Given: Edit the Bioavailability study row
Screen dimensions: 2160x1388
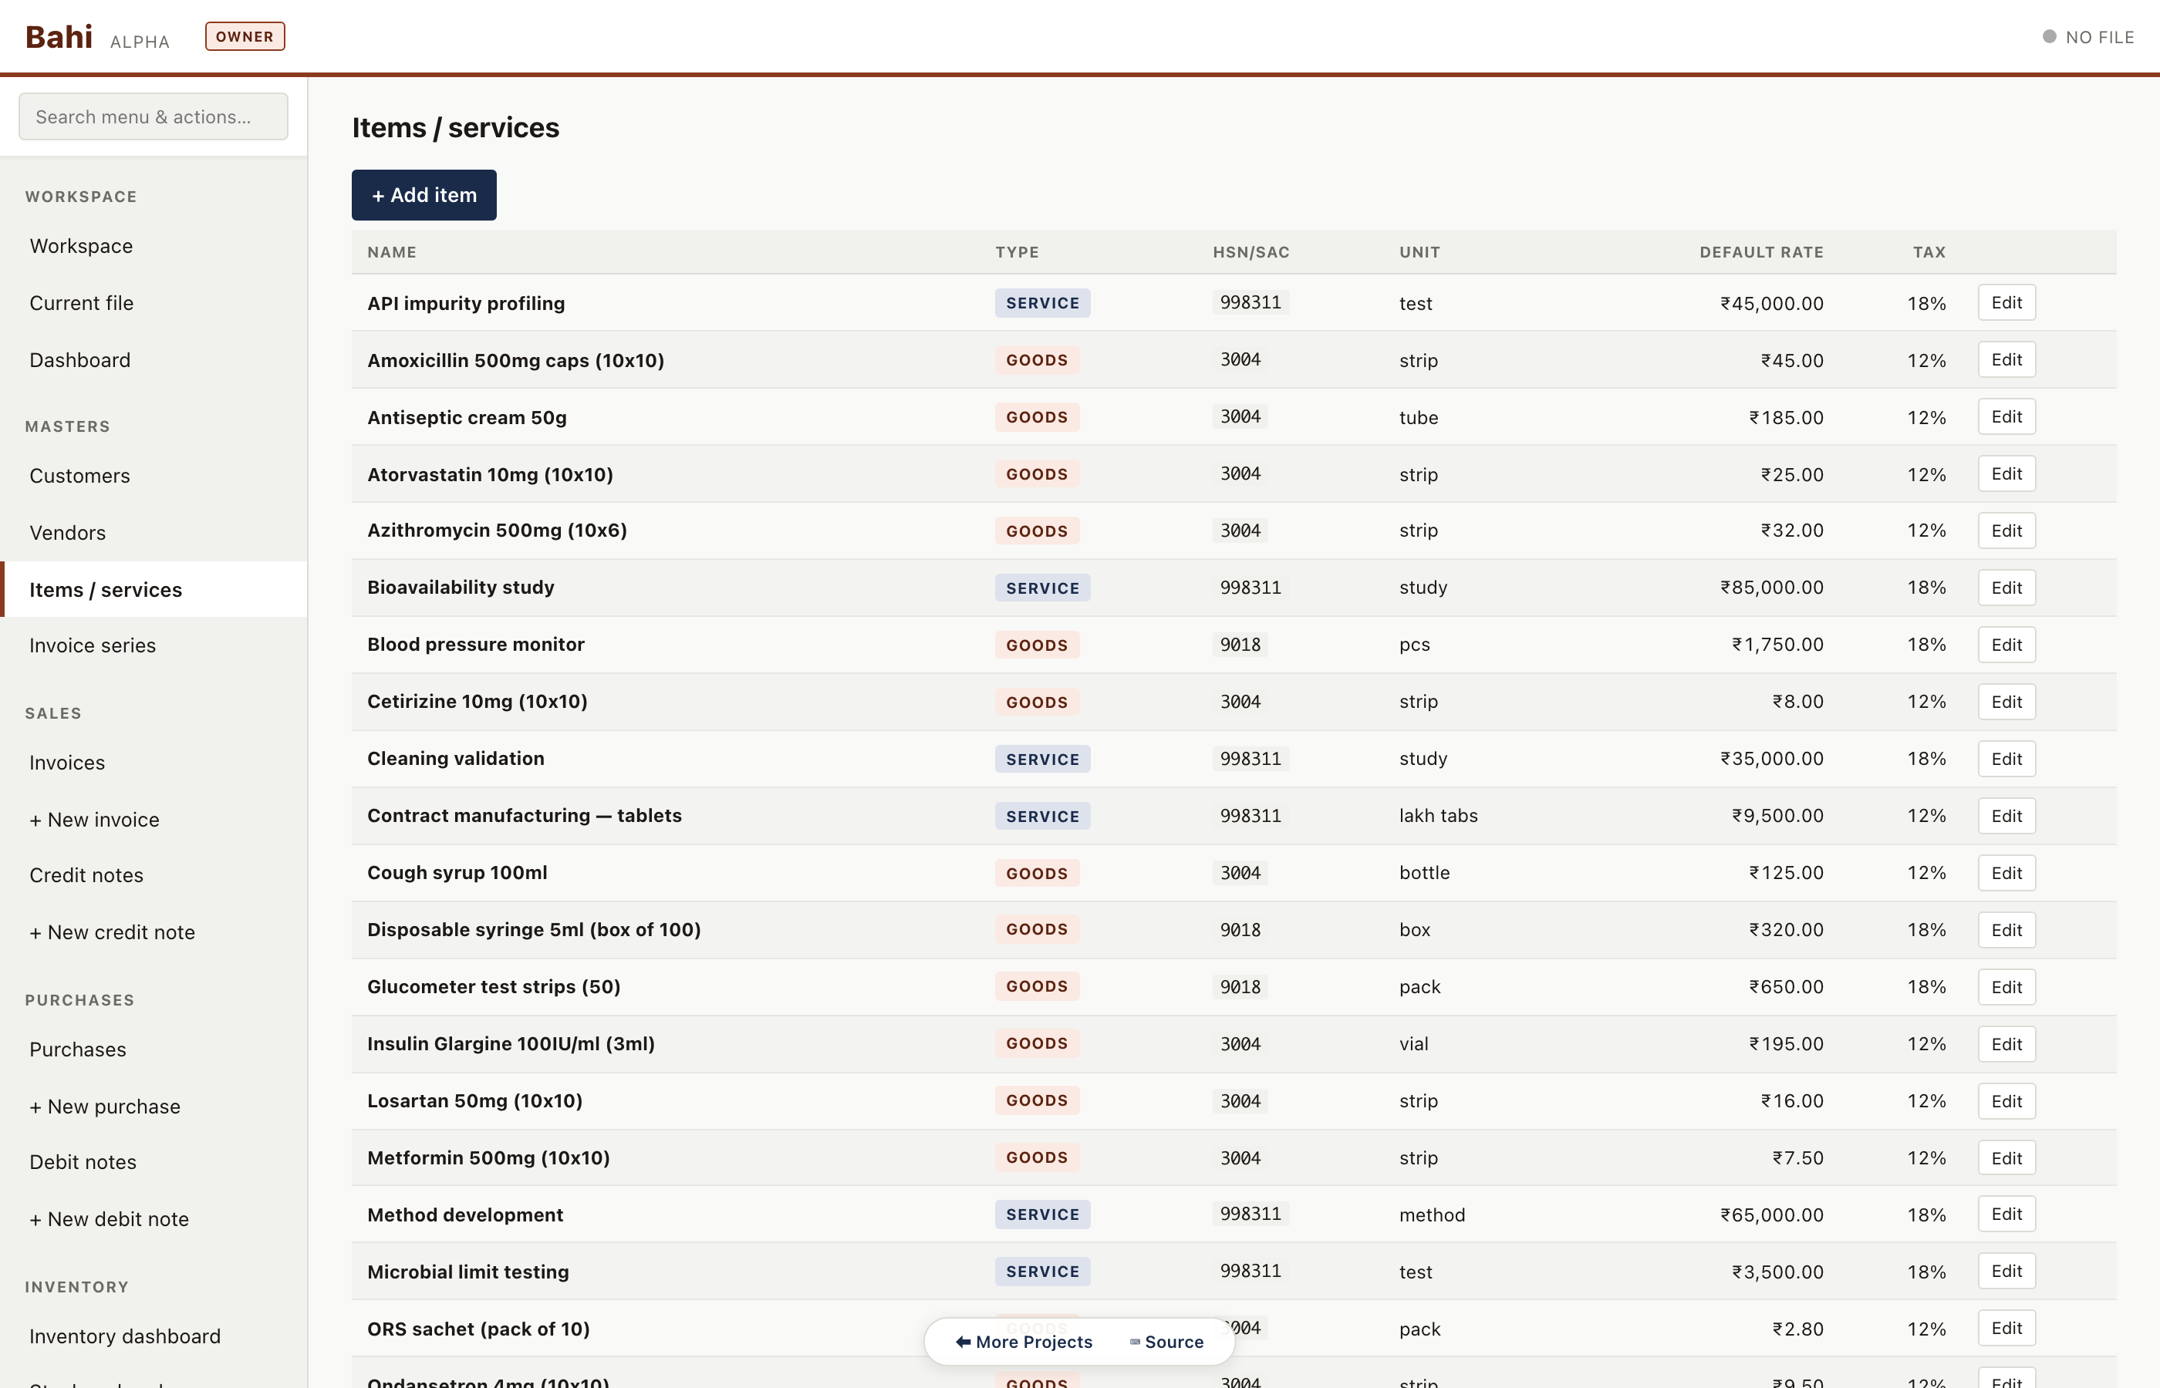Looking at the screenshot, I should (x=2006, y=588).
